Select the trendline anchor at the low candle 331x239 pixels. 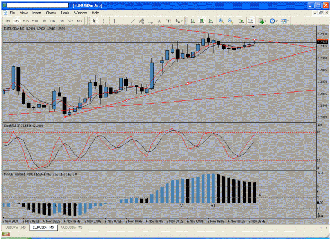coord(65,117)
